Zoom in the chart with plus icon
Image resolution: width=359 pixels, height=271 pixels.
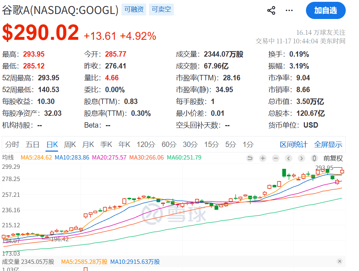point(263,158)
